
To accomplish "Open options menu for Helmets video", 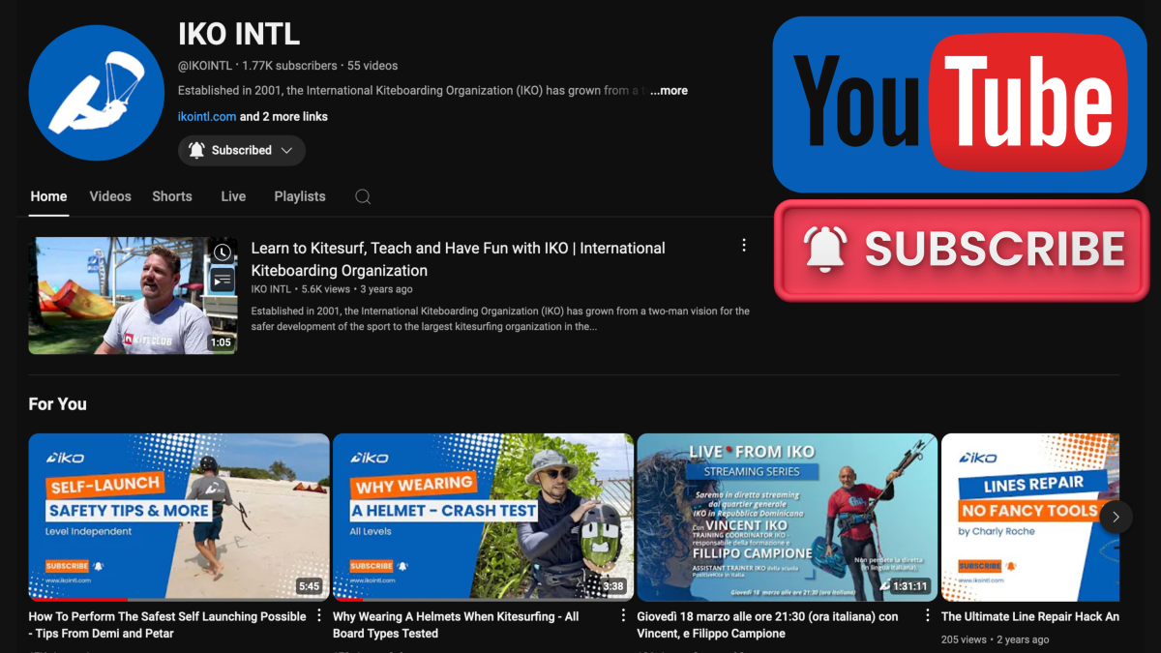I will (x=623, y=616).
